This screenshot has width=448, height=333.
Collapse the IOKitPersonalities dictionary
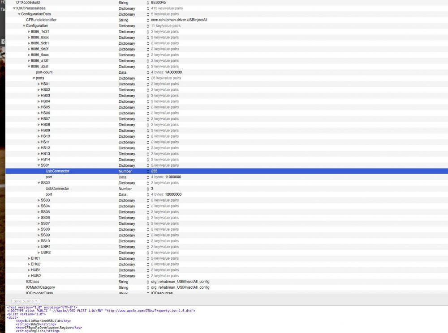[14, 8]
